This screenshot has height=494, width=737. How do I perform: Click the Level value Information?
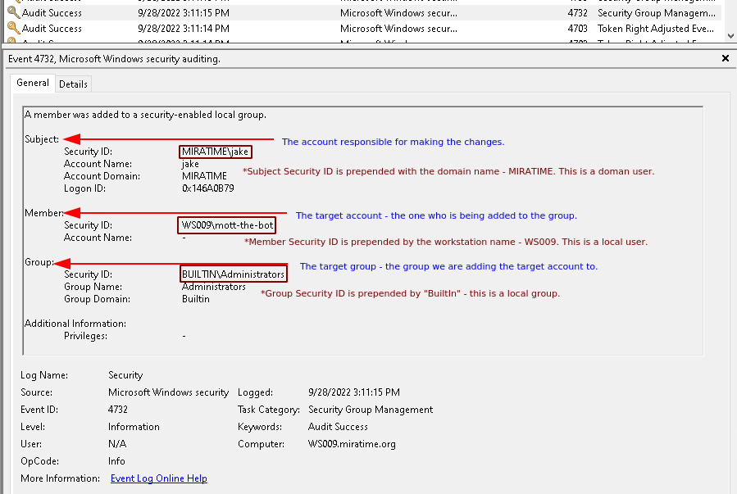[134, 426]
